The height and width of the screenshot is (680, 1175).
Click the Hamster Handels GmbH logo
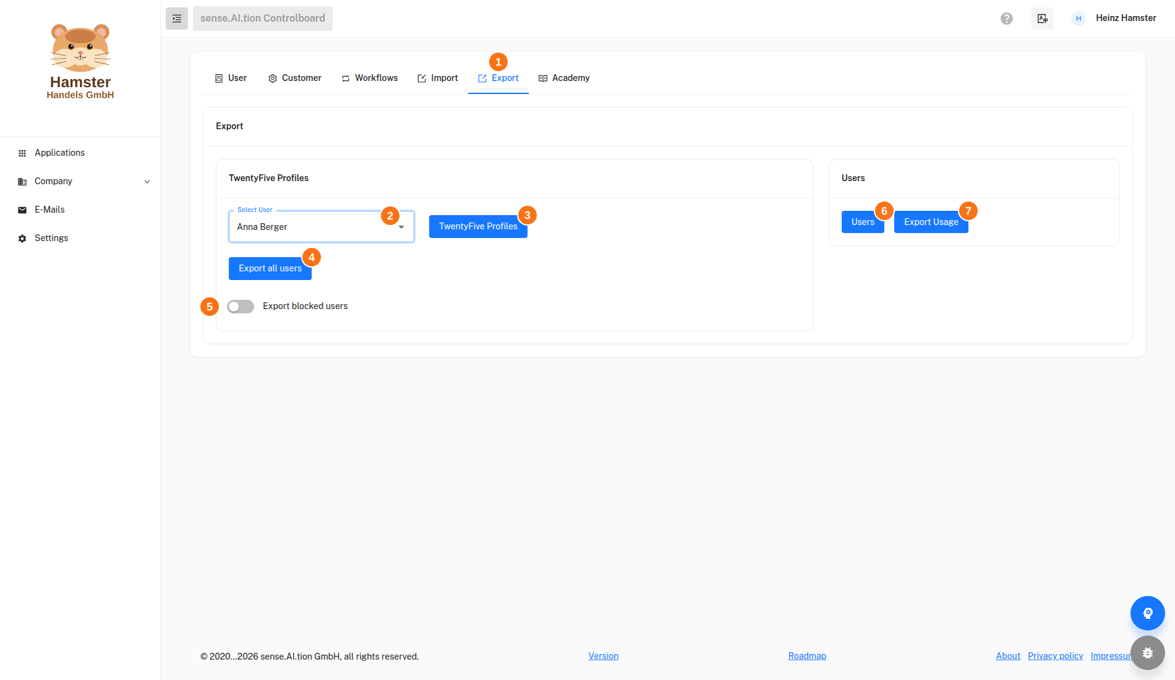[80, 62]
